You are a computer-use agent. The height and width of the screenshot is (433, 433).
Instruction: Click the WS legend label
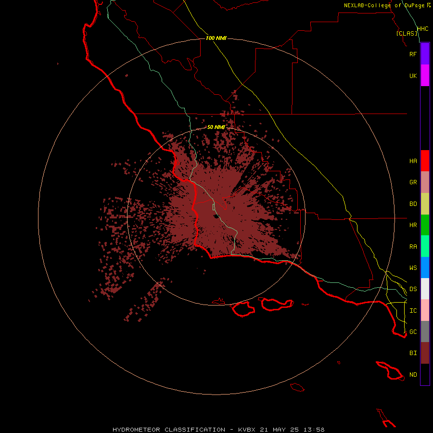[413, 267]
